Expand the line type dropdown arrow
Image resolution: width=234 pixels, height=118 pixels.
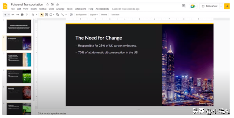pyautogui.click(x=66, y=15)
